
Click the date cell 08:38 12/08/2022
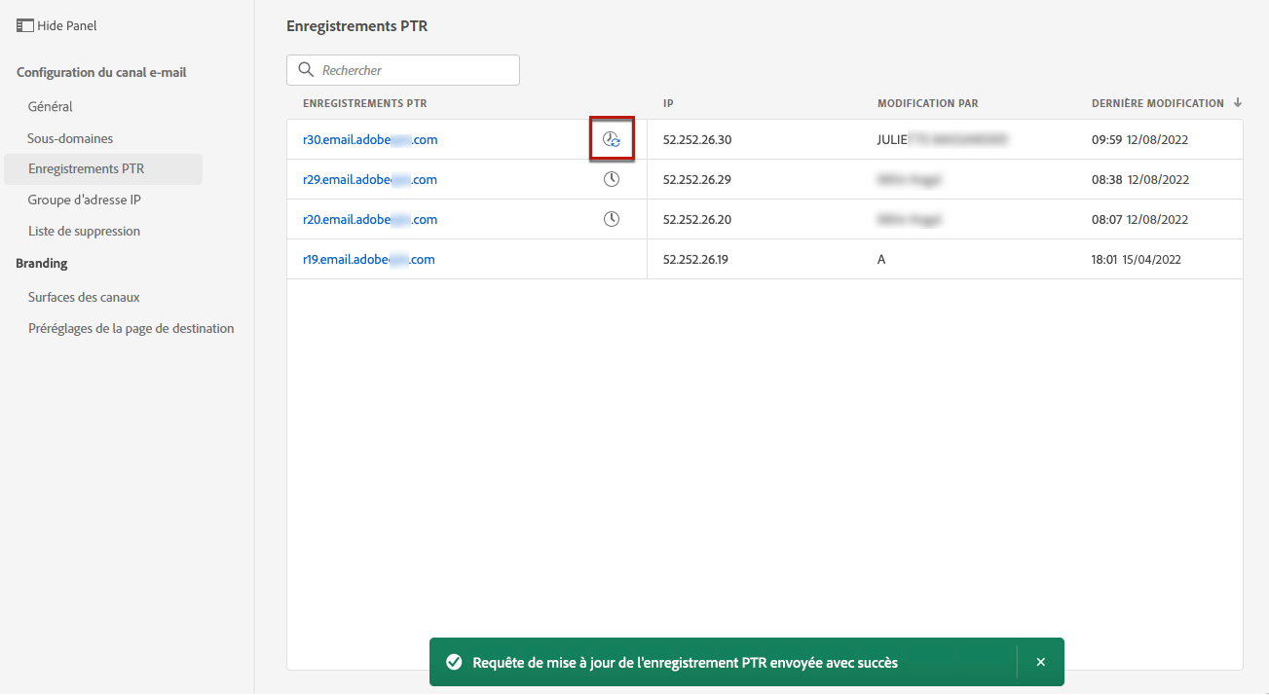pyautogui.click(x=1140, y=179)
